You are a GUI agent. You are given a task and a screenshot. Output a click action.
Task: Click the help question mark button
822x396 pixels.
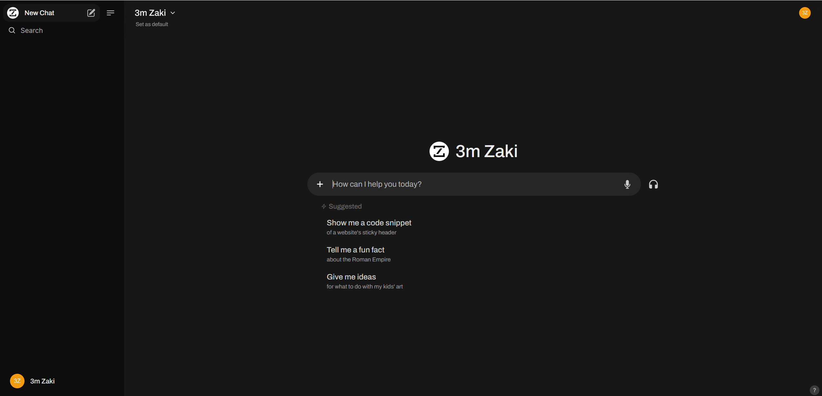pos(814,390)
